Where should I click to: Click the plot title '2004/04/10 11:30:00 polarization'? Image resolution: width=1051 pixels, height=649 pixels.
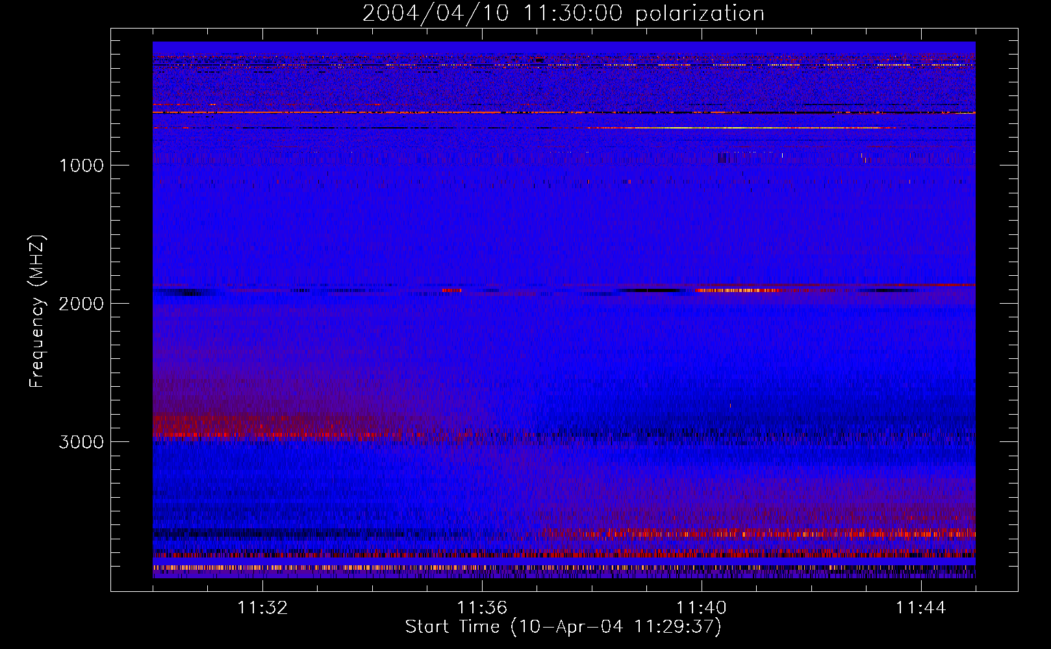click(x=563, y=14)
